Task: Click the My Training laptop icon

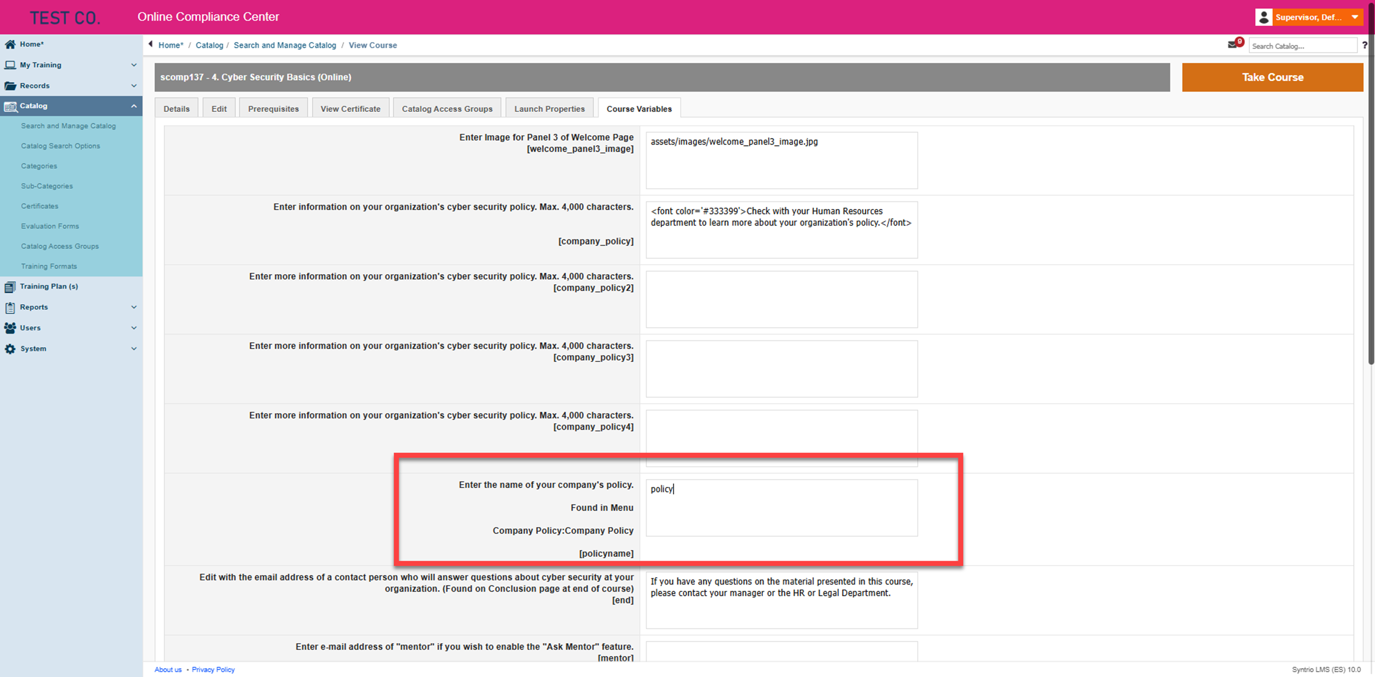Action: click(10, 65)
